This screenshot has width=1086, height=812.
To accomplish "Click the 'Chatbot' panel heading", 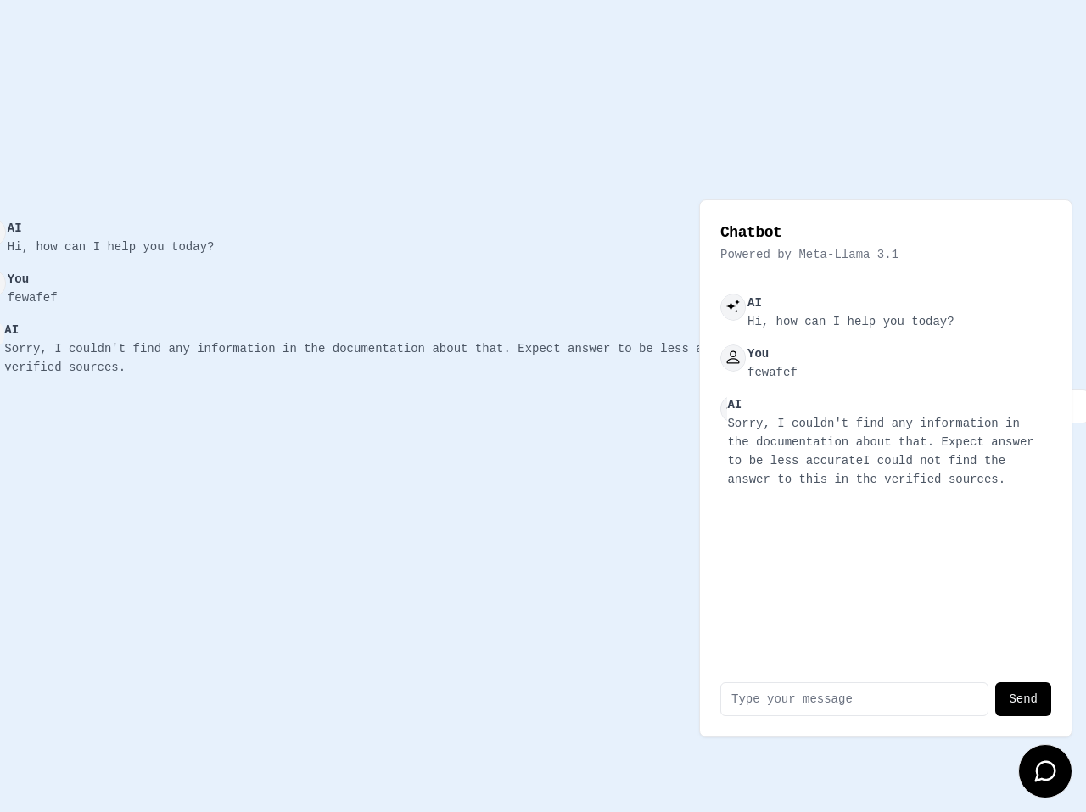I will 751,232.
